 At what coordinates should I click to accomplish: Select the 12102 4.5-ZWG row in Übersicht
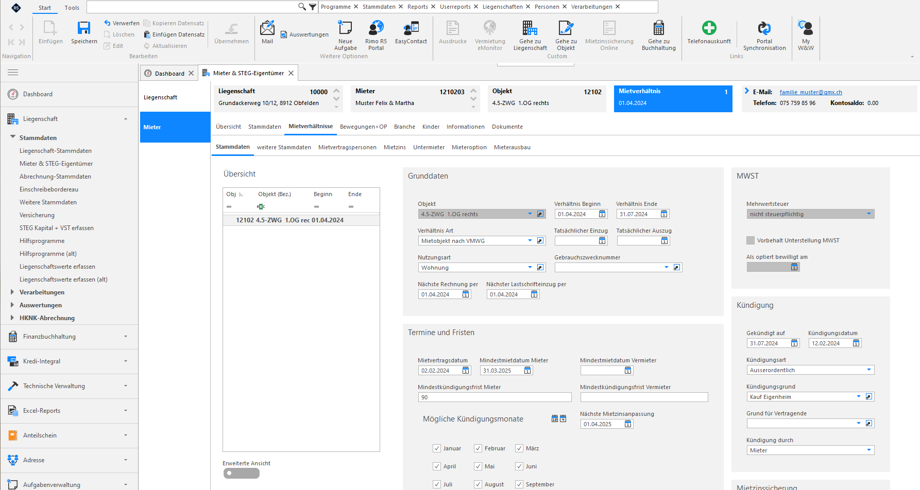pyautogui.click(x=301, y=220)
